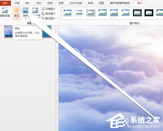Open the 更正 corrections sun icon menu
163x131 pixels.
tap(17, 13)
